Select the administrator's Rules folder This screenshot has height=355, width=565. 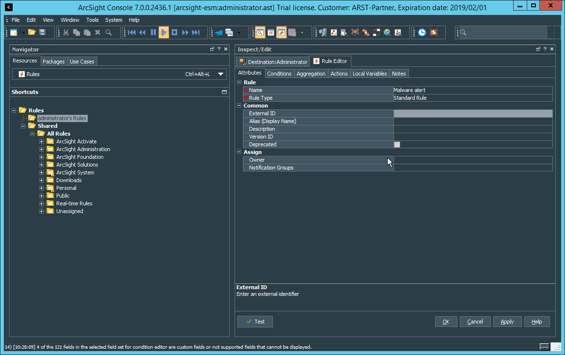(62, 118)
